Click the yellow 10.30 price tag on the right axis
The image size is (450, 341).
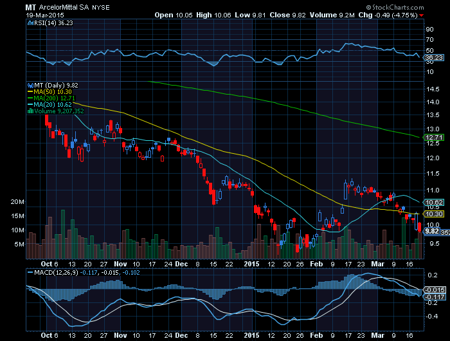click(x=434, y=214)
